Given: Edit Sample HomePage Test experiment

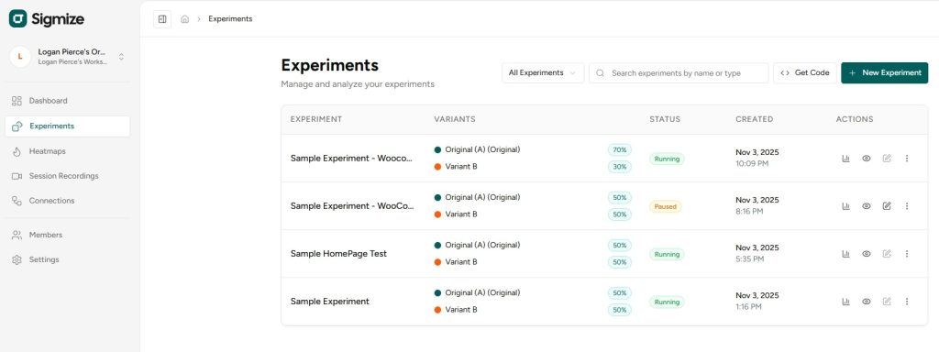Looking at the screenshot, I should pos(887,254).
